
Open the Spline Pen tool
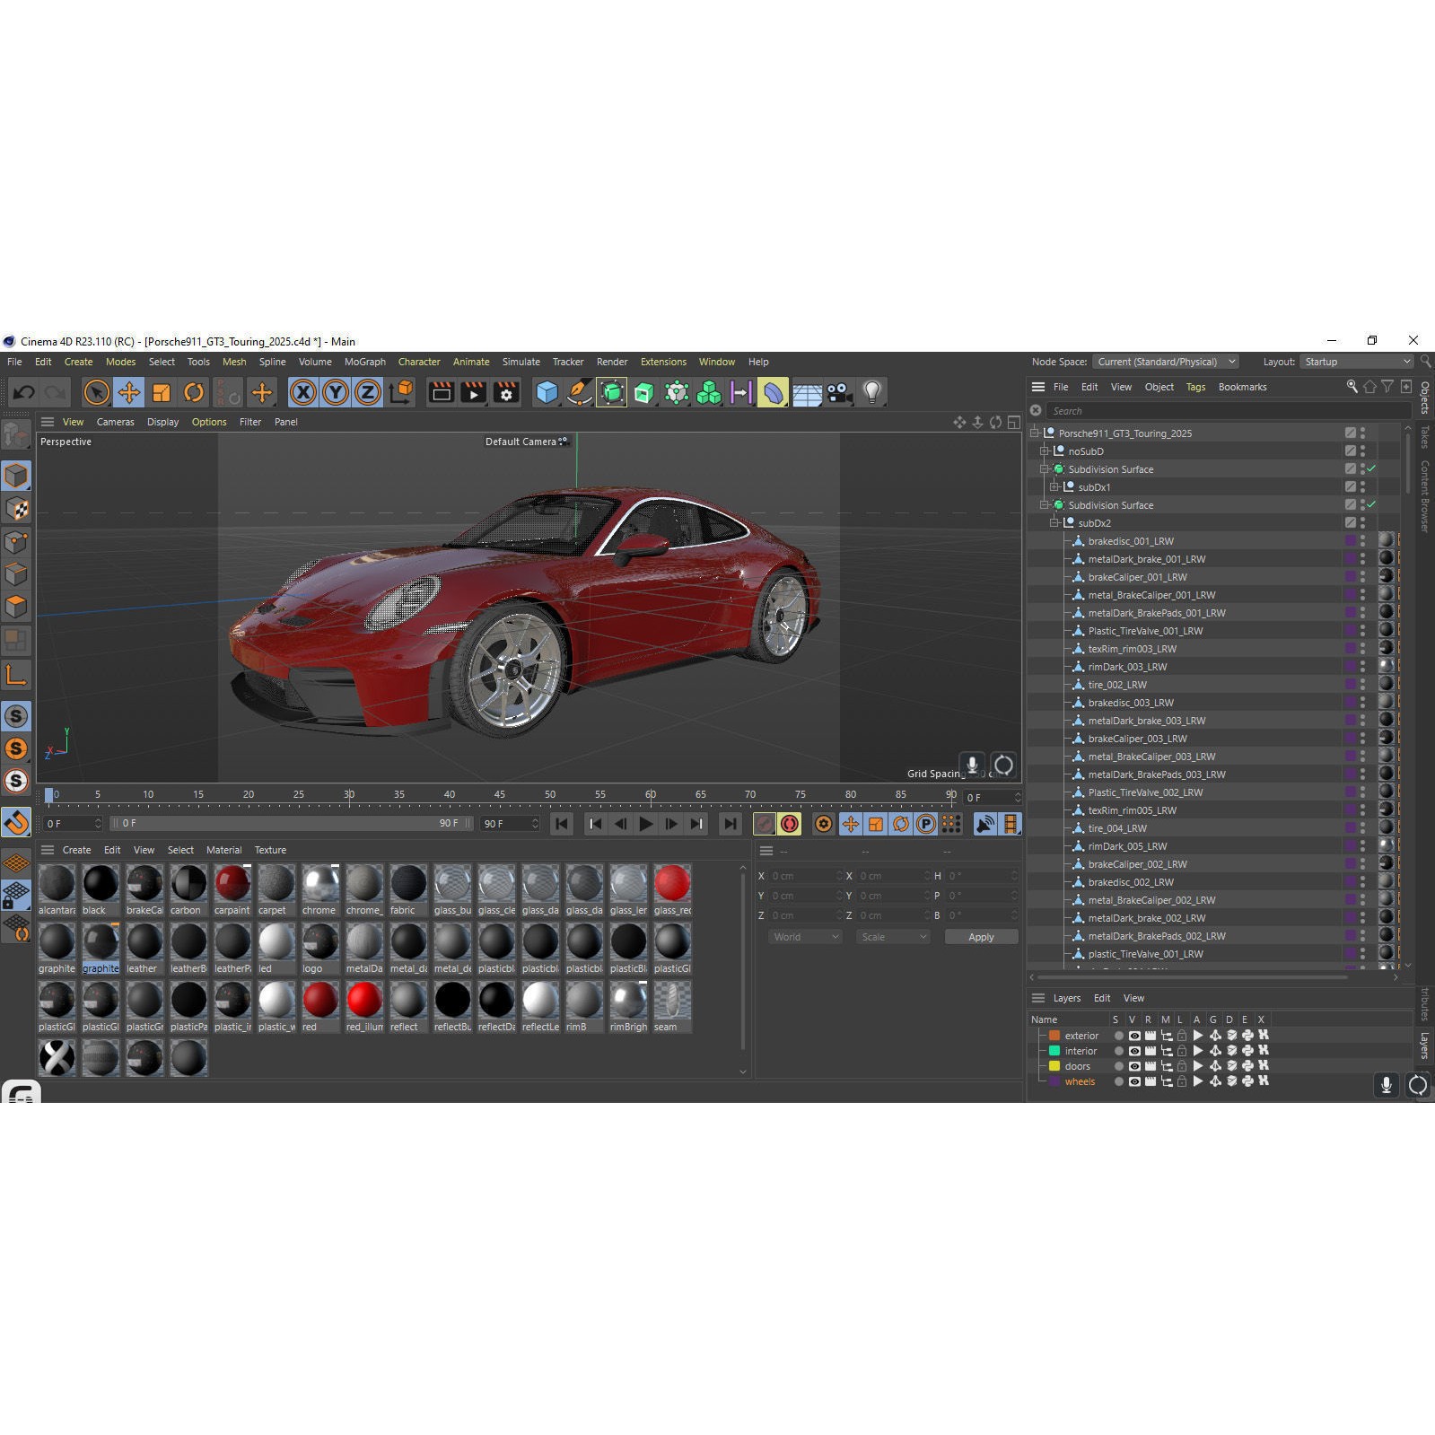click(x=580, y=392)
